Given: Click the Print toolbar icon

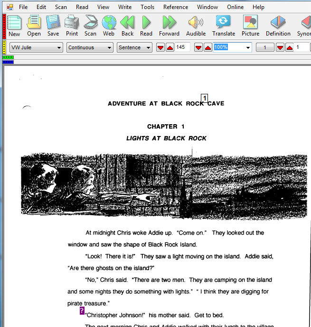Looking at the screenshot, I should 72,22.
